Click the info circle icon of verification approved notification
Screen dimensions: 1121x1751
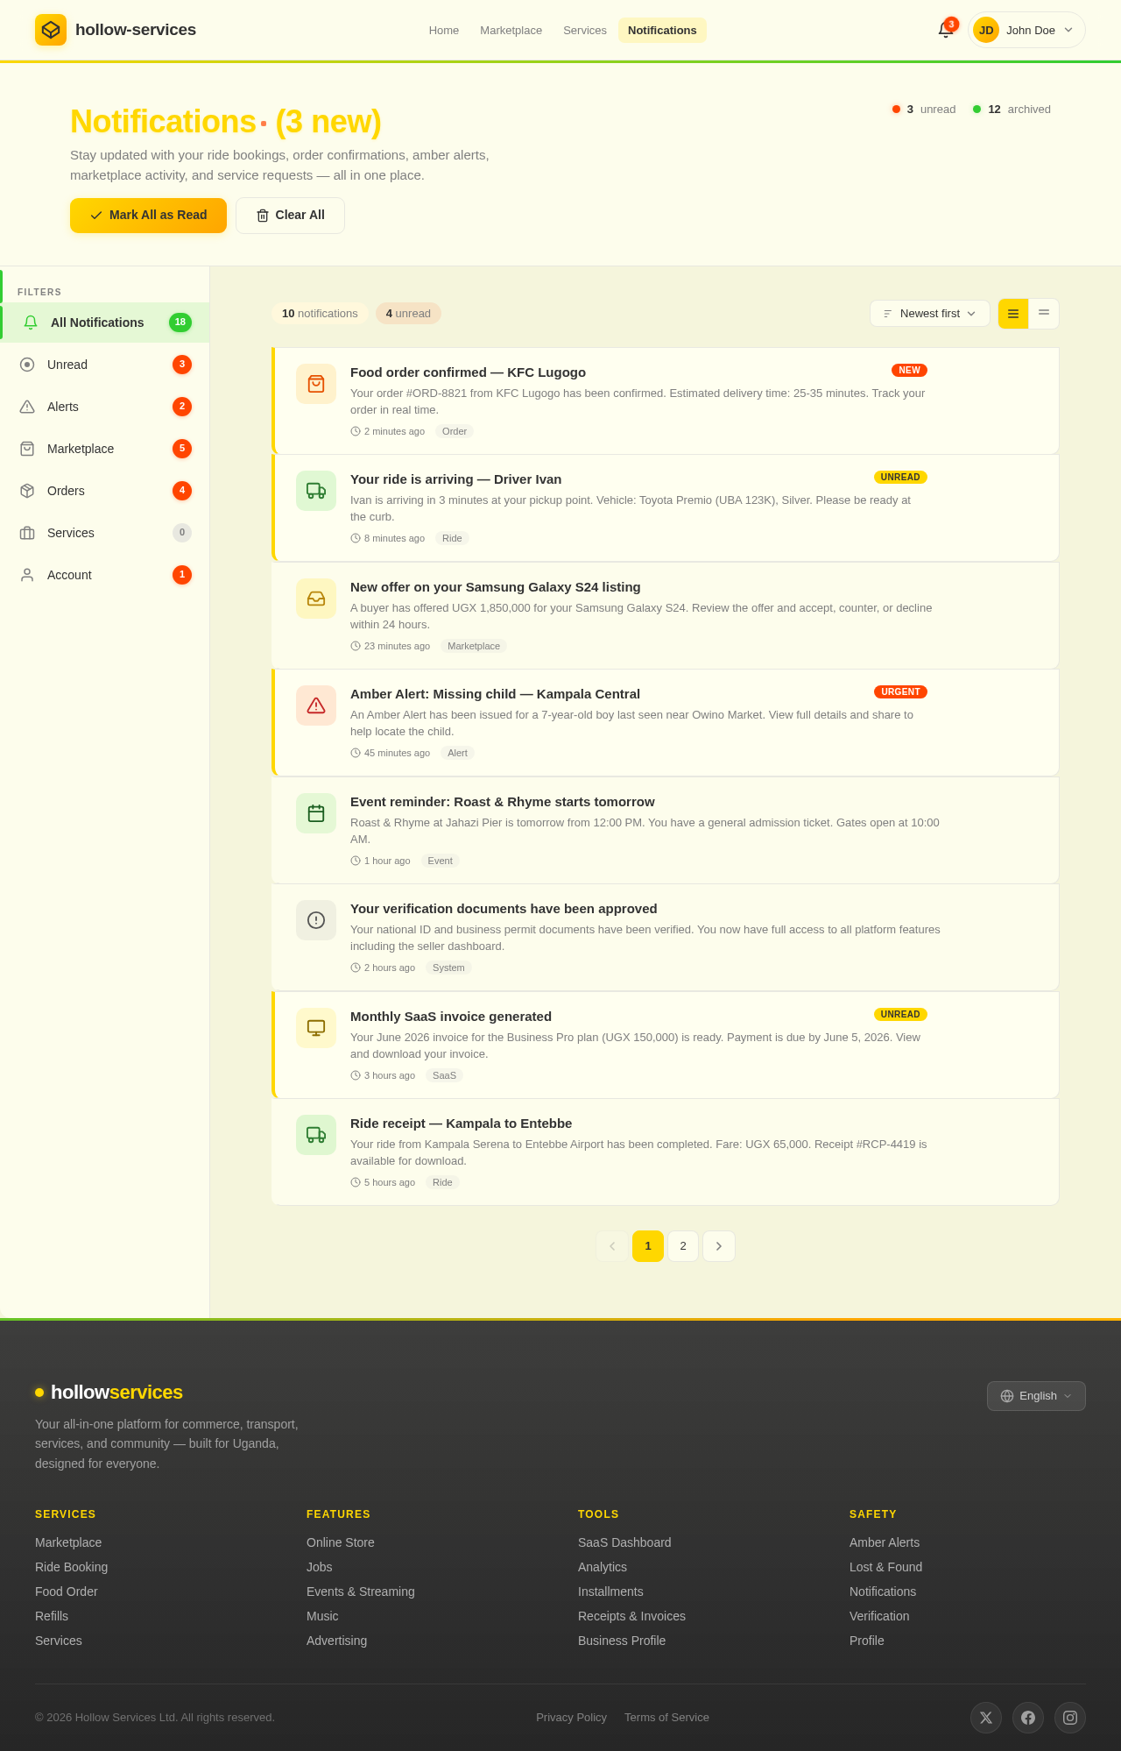click(316, 920)
